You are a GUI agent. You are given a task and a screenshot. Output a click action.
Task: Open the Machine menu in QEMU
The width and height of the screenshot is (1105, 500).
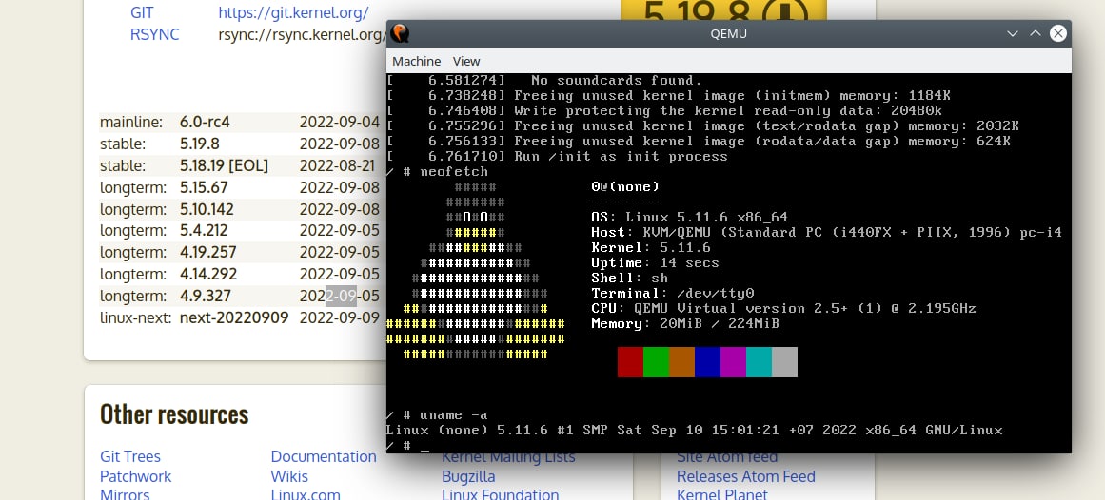(x=417, y=61)
